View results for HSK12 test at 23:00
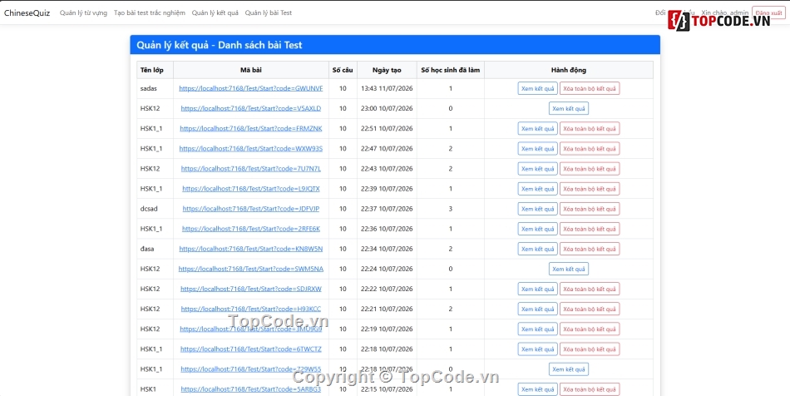 click(x=569, y=108)
